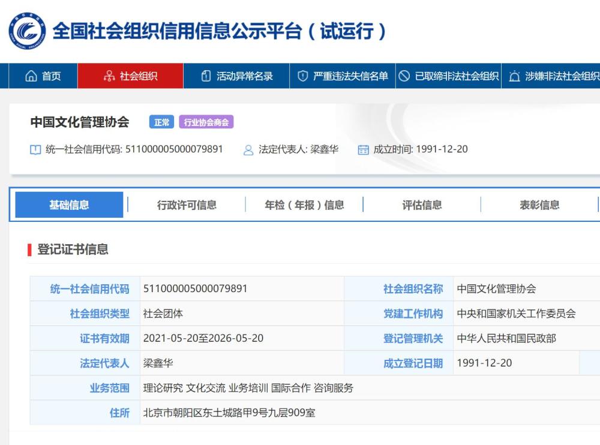The width and height of the screenshot is (600, 445).
Task: Click the organization tree icon beside 社会组织
Action: [x=109, y=76]
